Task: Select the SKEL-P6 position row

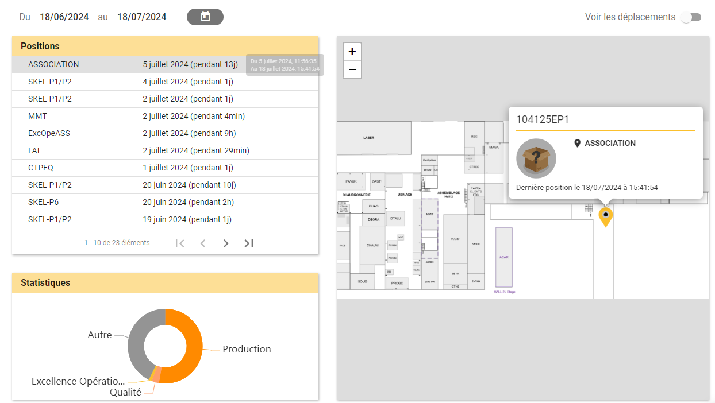Action: pyautogui.click(x=165, y=203)
